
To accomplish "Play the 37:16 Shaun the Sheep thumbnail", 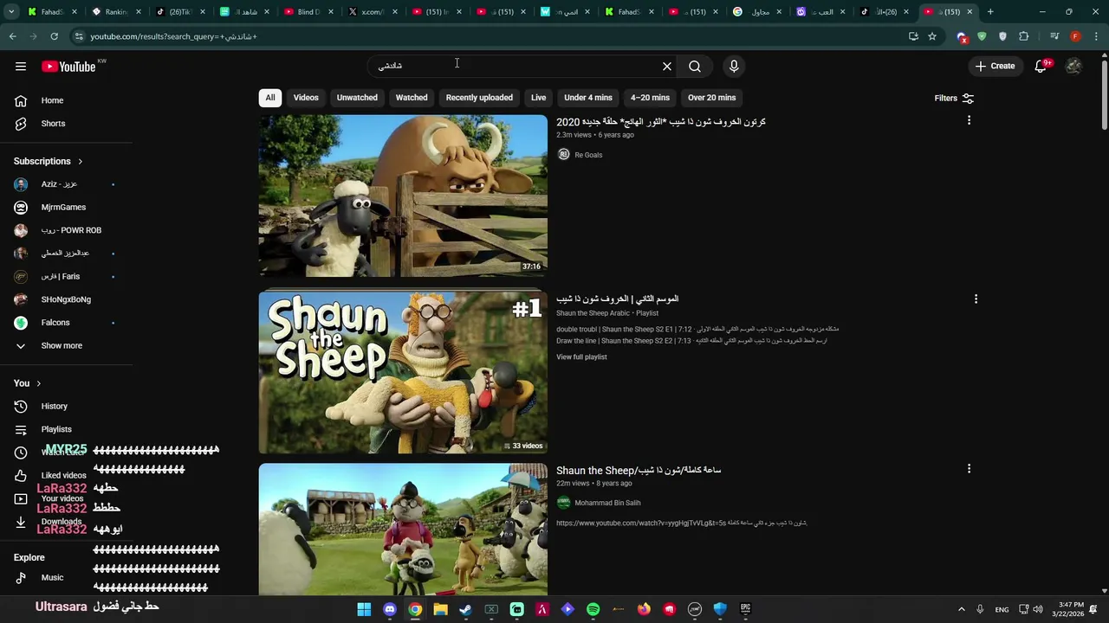I will pyautogui.click(x=403, y=196).
